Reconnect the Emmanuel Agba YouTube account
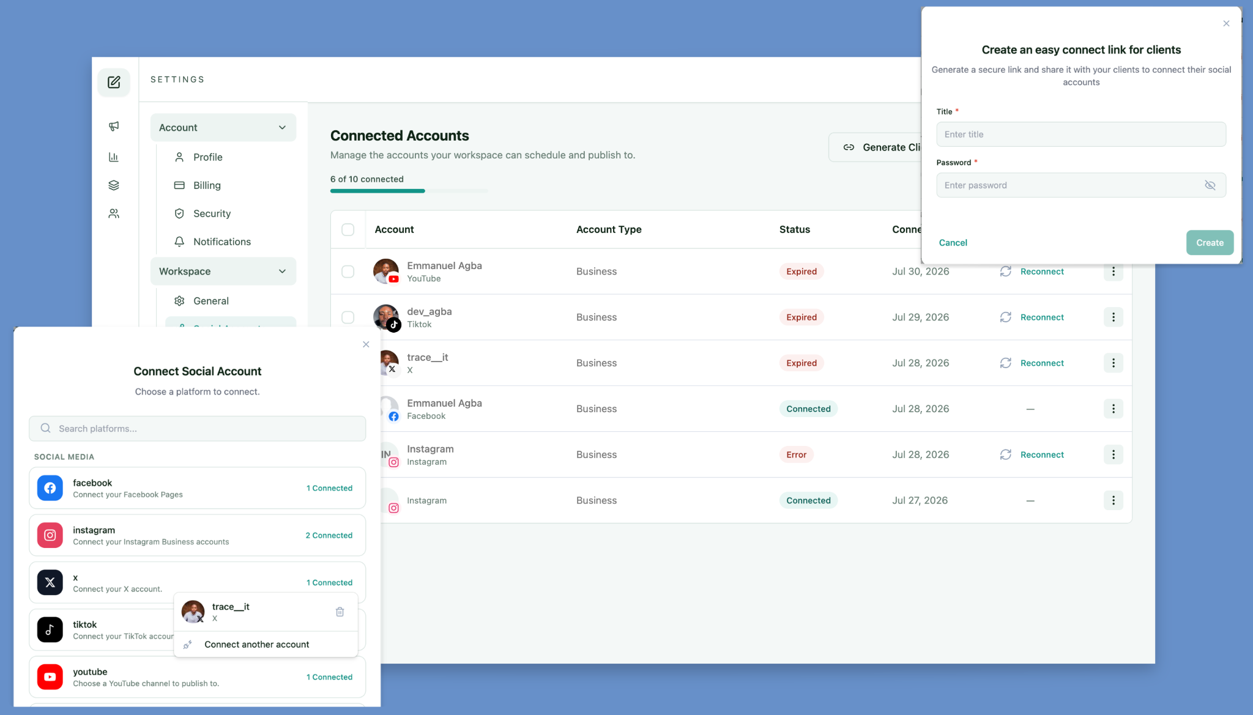Image resolution: width=1253 pixels, height=715 pixels. click(1042, 272)
